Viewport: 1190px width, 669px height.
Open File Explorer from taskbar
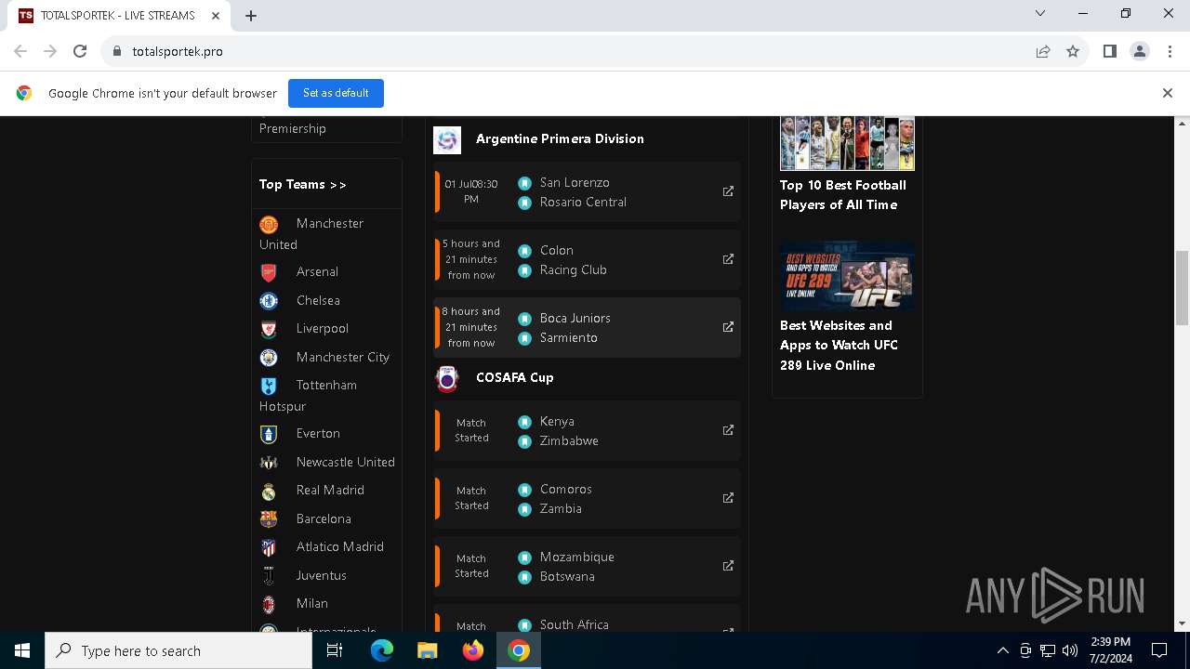pyautogui.click(x=428, y=650)
